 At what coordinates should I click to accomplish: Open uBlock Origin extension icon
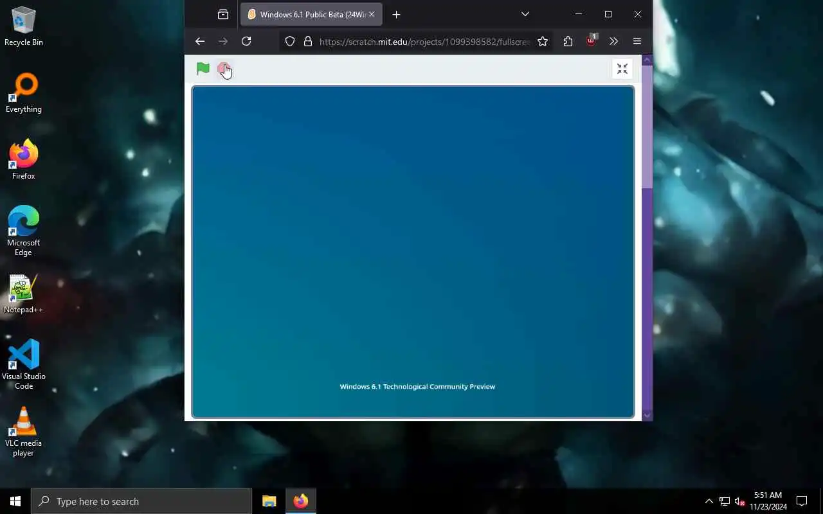tap(591, 41)
